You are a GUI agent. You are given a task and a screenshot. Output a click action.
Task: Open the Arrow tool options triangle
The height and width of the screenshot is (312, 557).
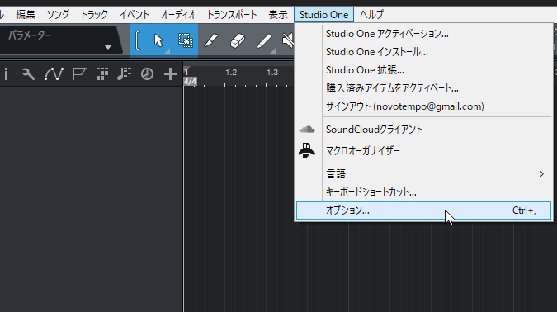(168, 51)
